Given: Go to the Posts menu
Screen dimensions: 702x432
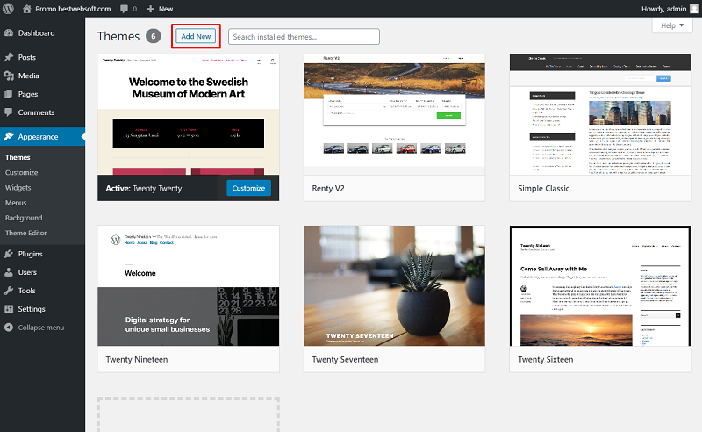Looking at the screenshot, I should tap(27, 57).
